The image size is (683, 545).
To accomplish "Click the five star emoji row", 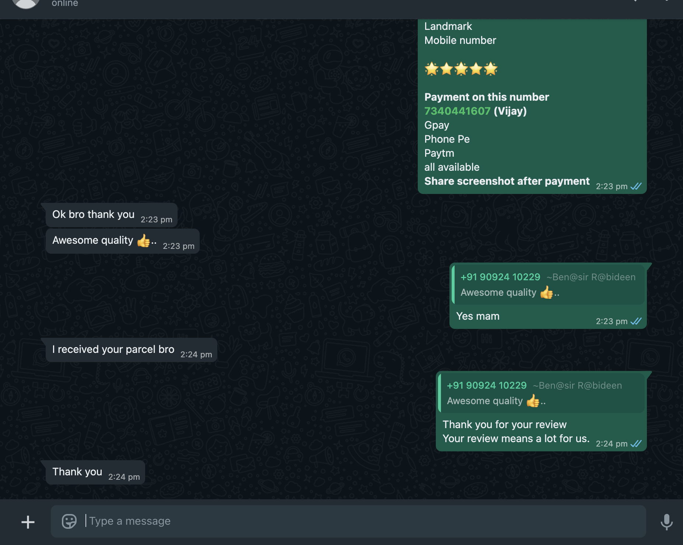I will click(461, 69).
